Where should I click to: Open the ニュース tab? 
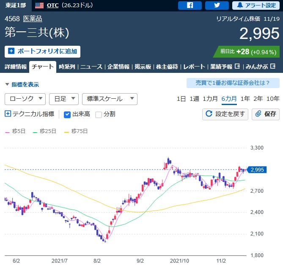click(91, 67)
